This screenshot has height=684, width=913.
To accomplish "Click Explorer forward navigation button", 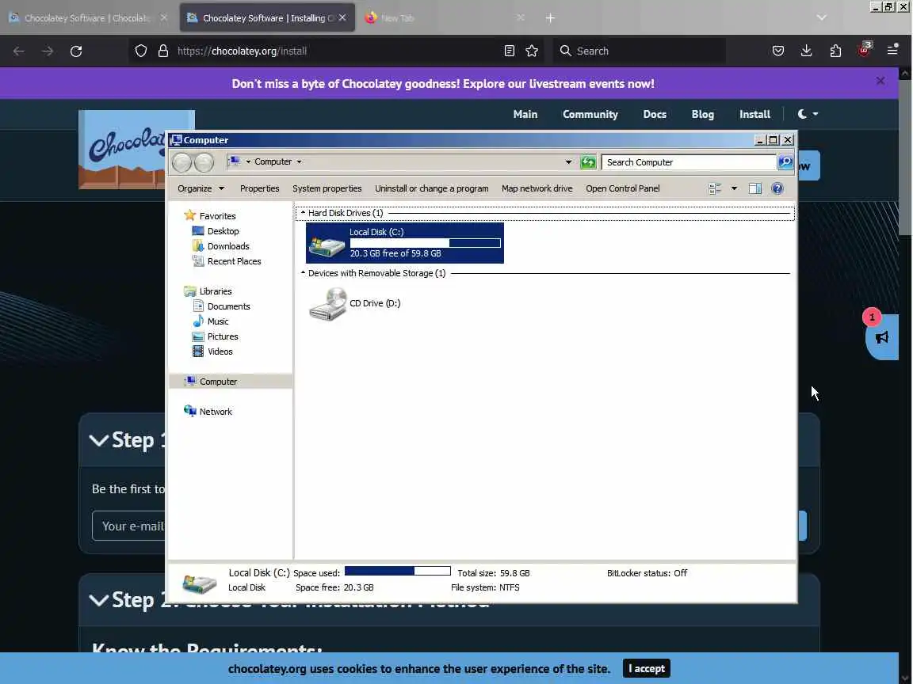I will (204, 162).
